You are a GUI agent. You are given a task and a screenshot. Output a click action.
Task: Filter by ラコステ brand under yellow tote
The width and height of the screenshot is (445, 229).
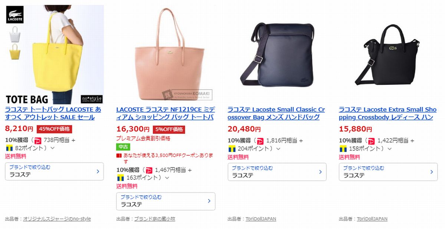(55, 172)
